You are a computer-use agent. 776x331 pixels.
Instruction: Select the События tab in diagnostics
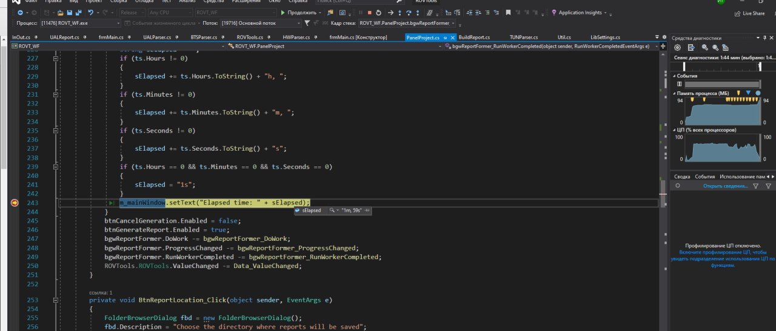pos(705,176)
